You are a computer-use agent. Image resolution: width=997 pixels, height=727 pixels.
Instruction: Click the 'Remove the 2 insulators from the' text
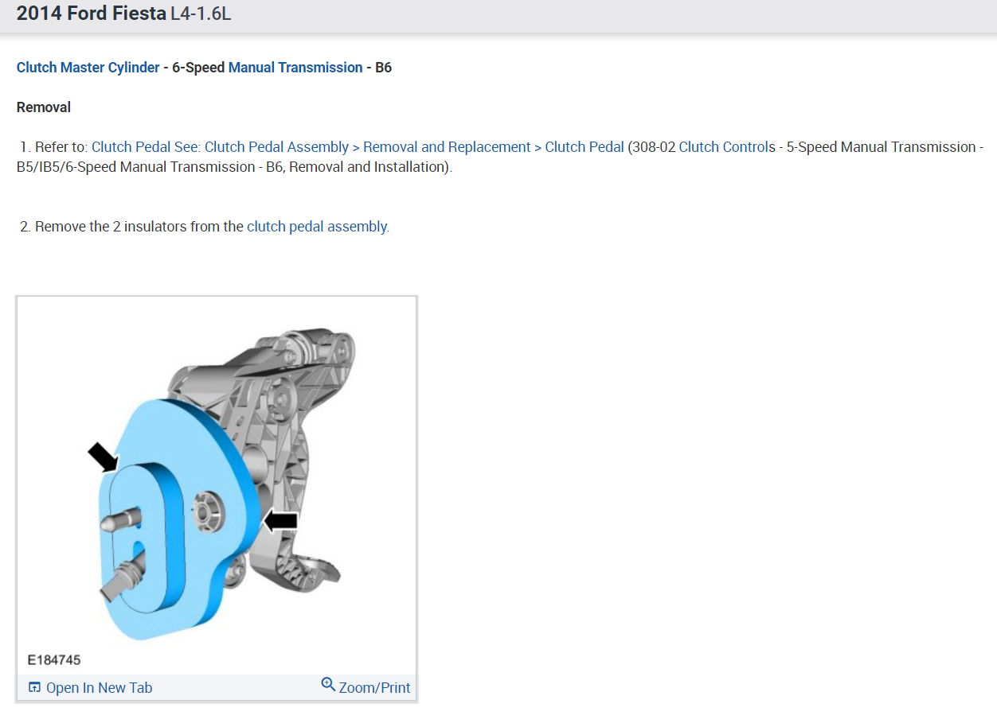click(139, 227)
